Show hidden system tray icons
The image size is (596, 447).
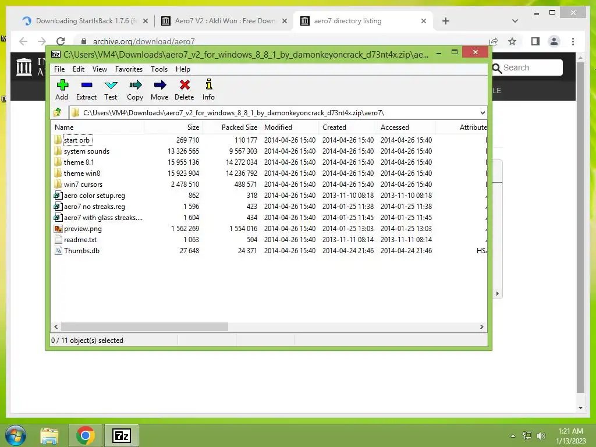coord(513,436)
